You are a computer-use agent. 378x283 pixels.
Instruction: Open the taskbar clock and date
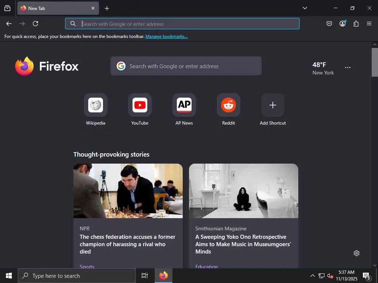coord(347,276)
